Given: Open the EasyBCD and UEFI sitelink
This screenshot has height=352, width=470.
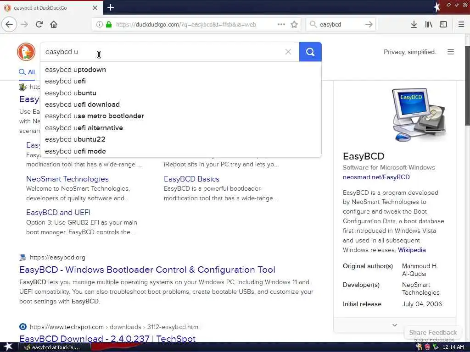Looking at the screenshot, I should point(58,213).
